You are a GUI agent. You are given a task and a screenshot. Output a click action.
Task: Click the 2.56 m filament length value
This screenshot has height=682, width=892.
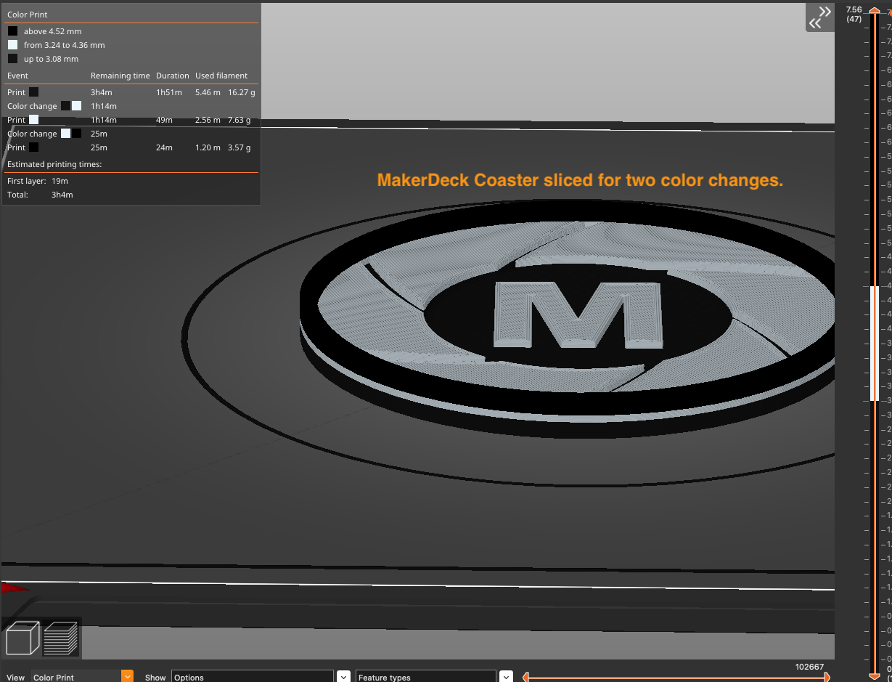pos(208,120)
